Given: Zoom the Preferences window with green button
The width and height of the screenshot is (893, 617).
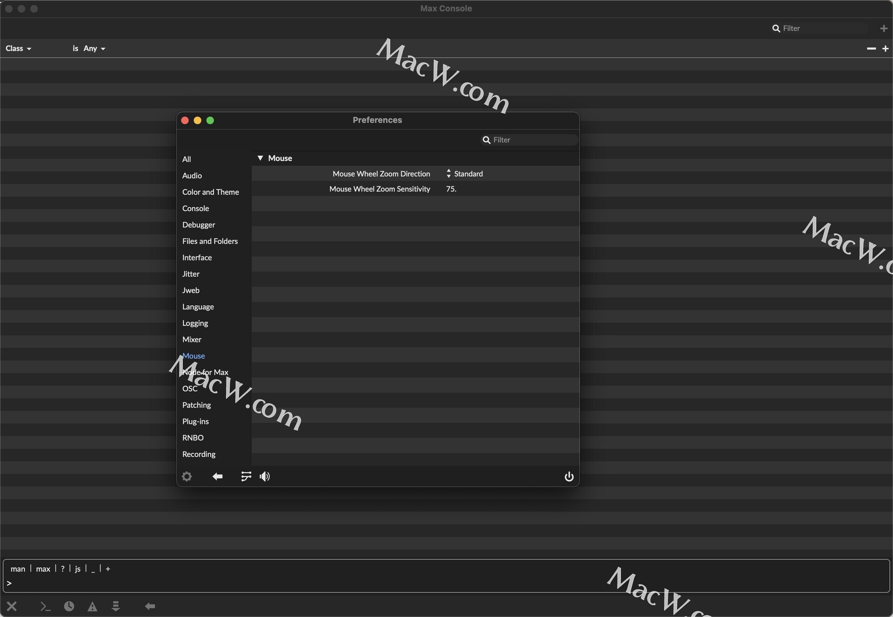Looking at the screenshot, I should 210,120.
